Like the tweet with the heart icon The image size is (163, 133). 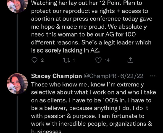click(98, 60)
